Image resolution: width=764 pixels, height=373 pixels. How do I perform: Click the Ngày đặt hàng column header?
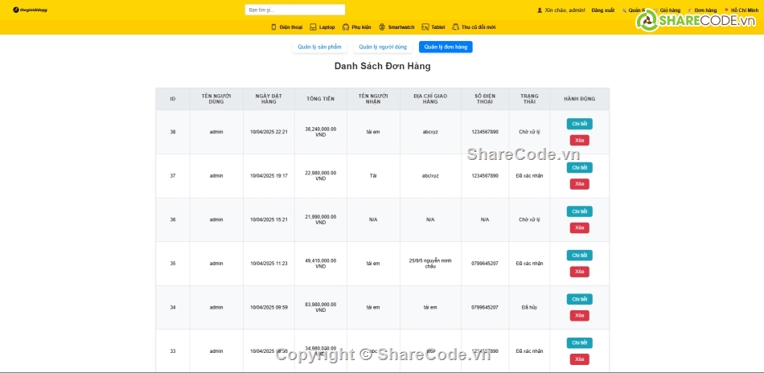269,99
